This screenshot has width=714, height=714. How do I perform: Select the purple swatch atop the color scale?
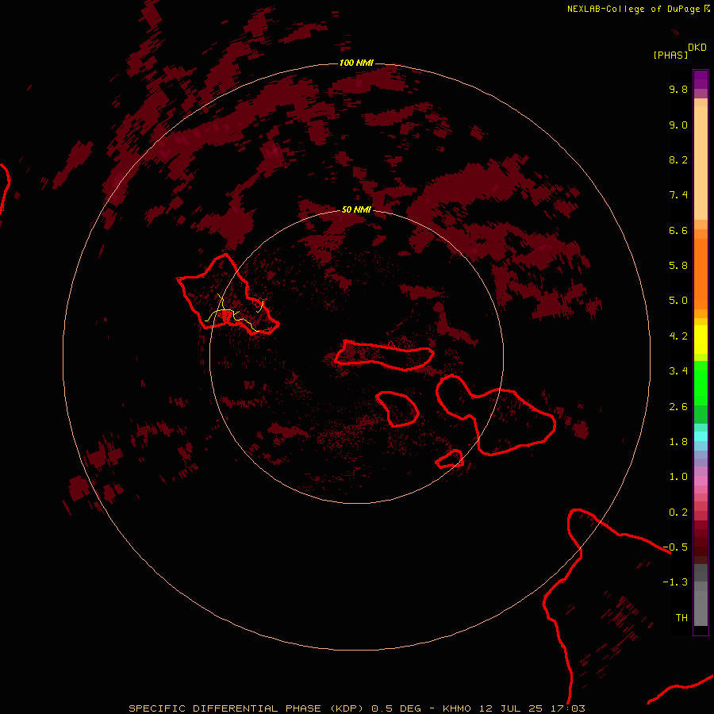coord(701,79)
